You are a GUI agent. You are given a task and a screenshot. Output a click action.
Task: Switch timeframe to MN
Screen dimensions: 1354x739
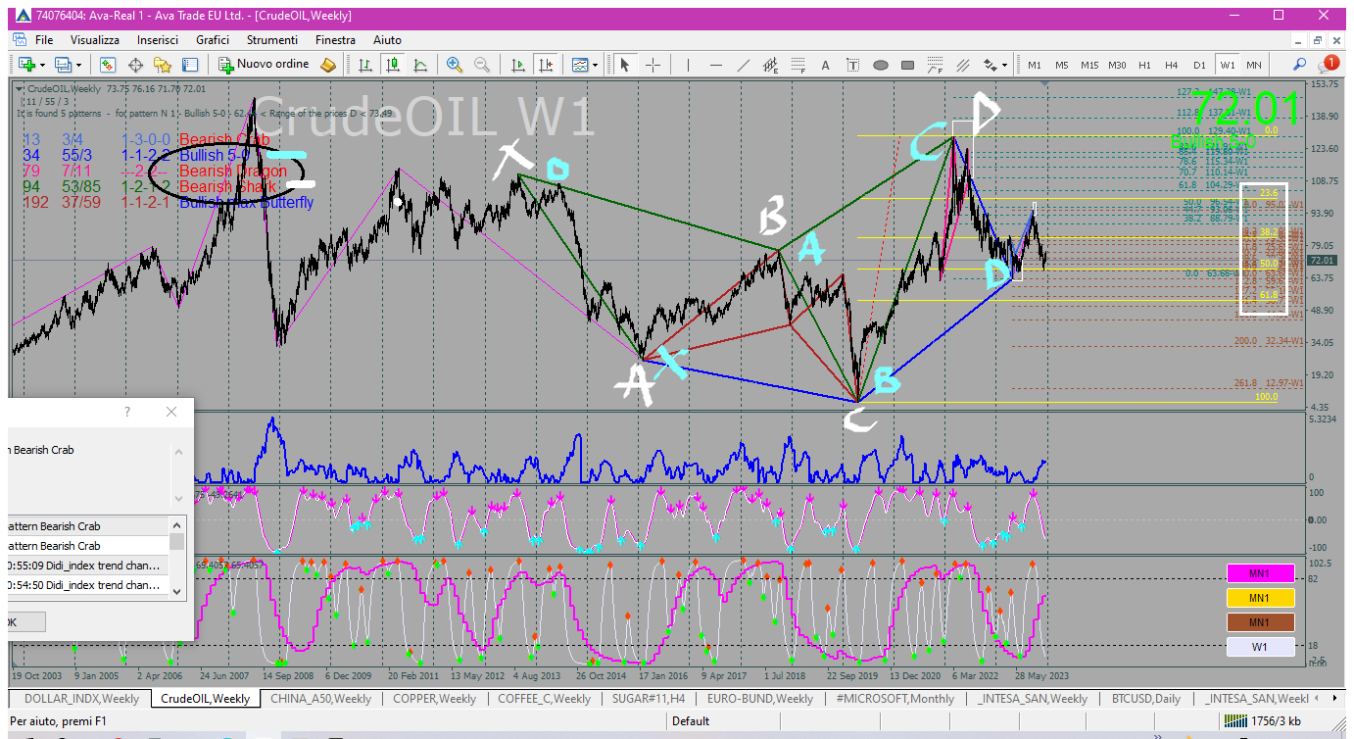(1254, 65)
